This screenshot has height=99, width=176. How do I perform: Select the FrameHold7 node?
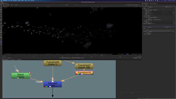coord(84,66)
